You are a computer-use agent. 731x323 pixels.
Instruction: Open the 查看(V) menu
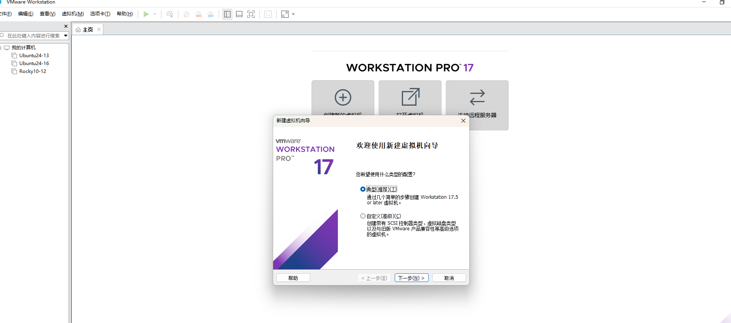pos(47,14)
